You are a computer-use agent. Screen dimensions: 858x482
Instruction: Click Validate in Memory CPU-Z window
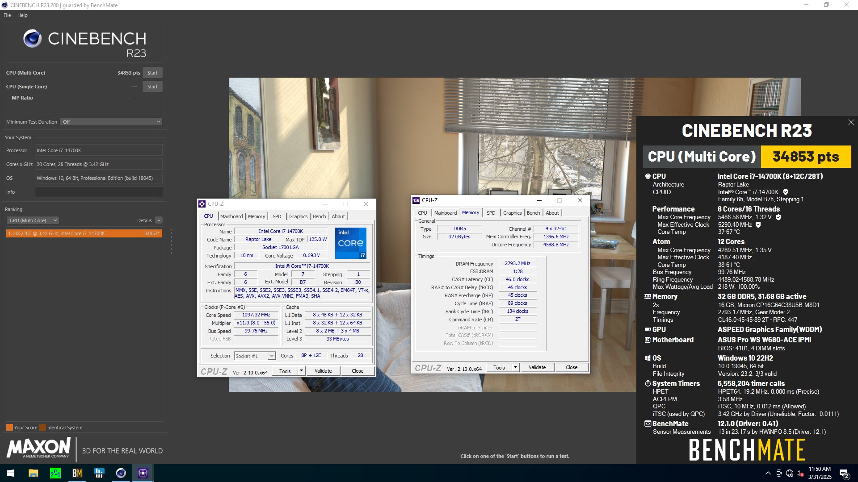coord(537,367)
